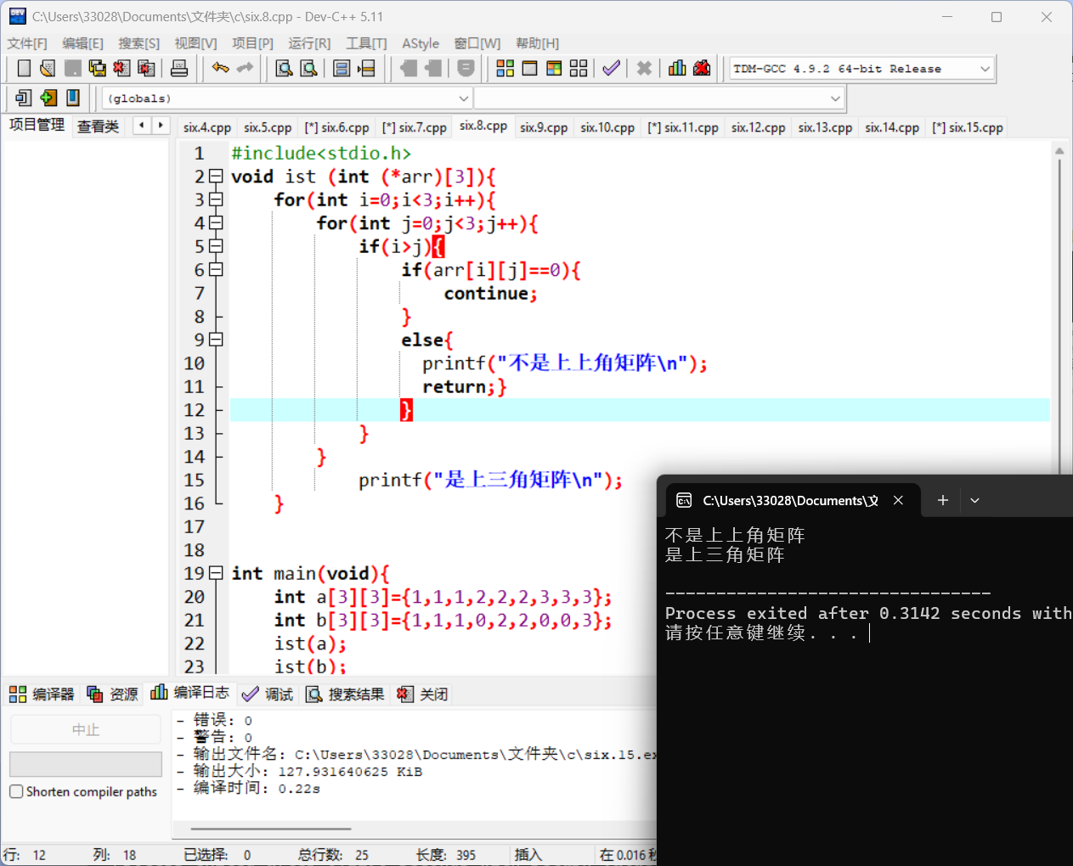Click the editor vertical scrollbar thumb
The image size is (1073, 866).
coord(1059,318)
